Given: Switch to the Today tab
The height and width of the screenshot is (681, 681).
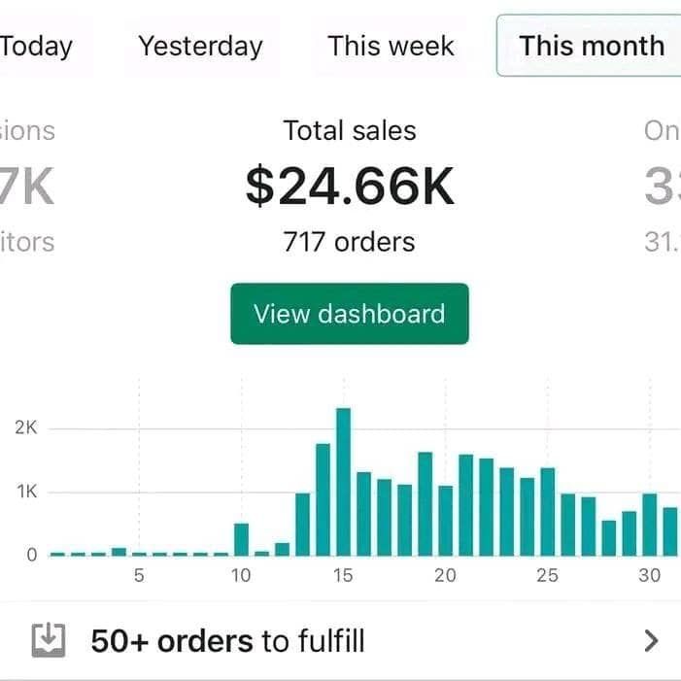Looking at the screenshot, I should [35, 46].
